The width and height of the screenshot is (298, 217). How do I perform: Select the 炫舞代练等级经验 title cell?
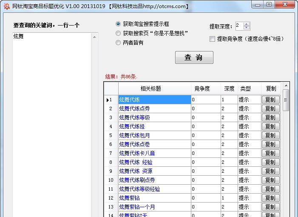pos(154,189)
